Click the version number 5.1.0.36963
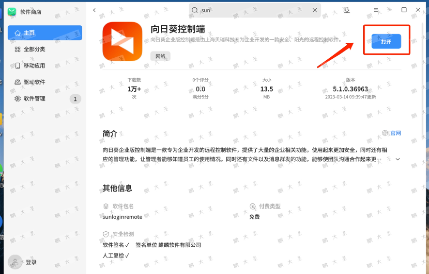This screenshot has height=274, width=429. (350, 89)
